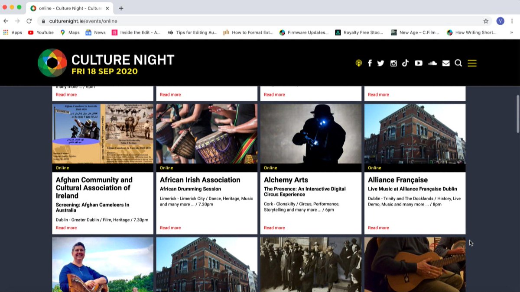The width and height of the screenshot is (520, 292).
Task: Open How to Format Ext bookmark
Action: 248,32
